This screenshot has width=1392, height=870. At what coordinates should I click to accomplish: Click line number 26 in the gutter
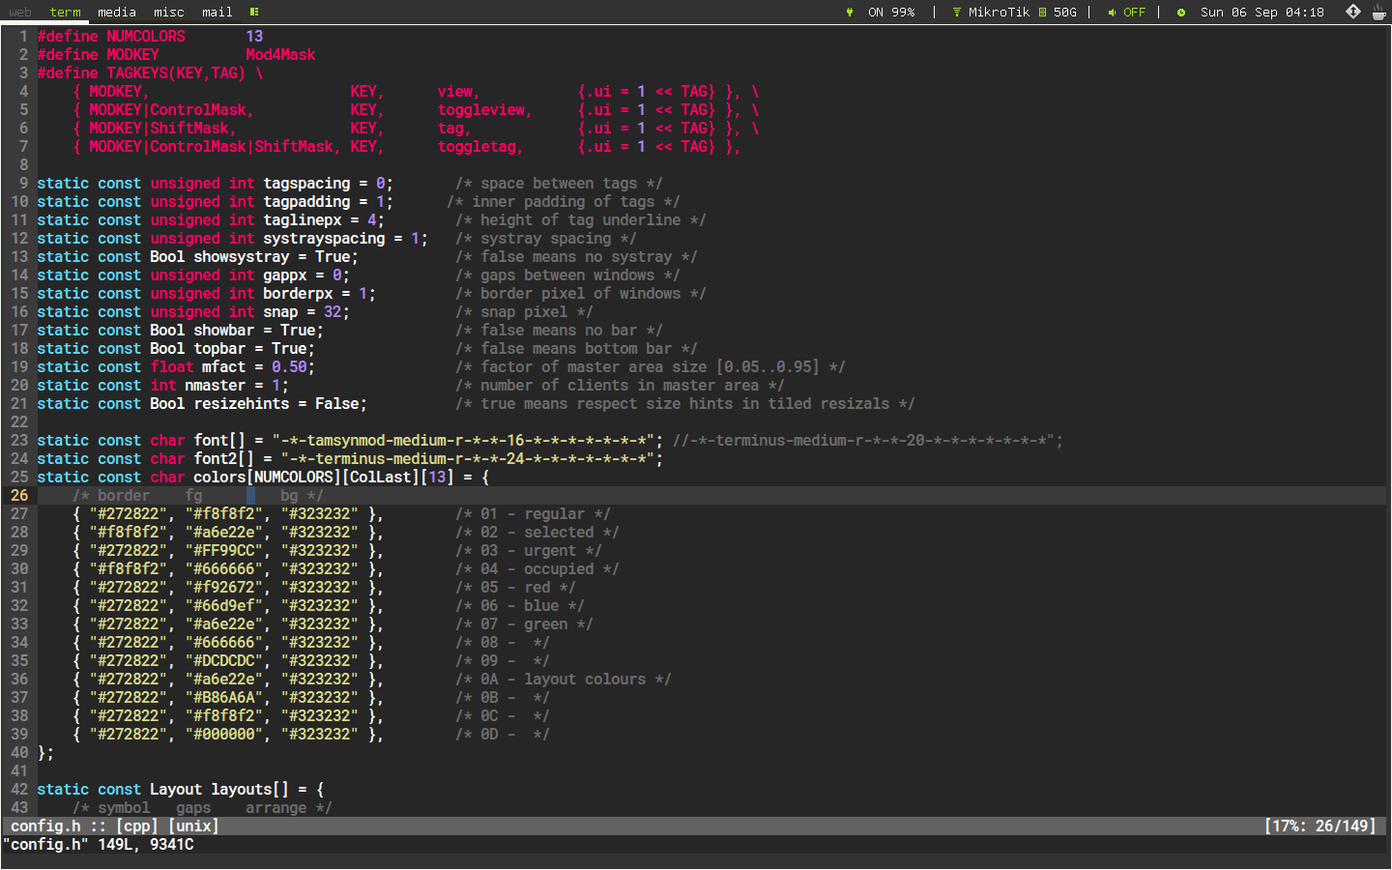click(19, 496)
